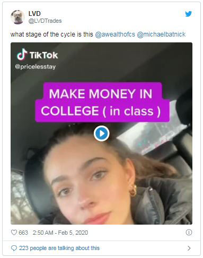Screen dimensions: 203x258
Task: Click the speech bubble reply icon
Action: [x=14, y=248]
